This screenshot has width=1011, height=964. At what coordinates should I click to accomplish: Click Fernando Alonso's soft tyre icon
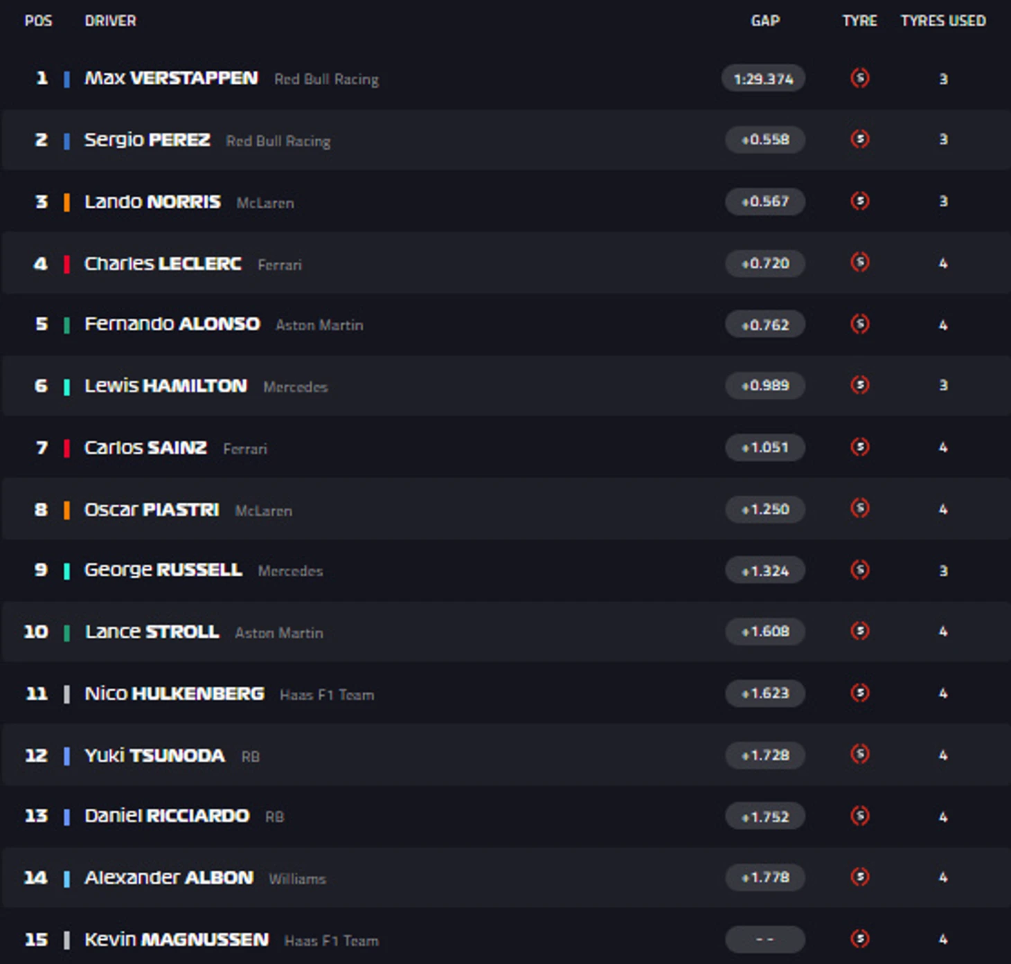coord(860,324)
